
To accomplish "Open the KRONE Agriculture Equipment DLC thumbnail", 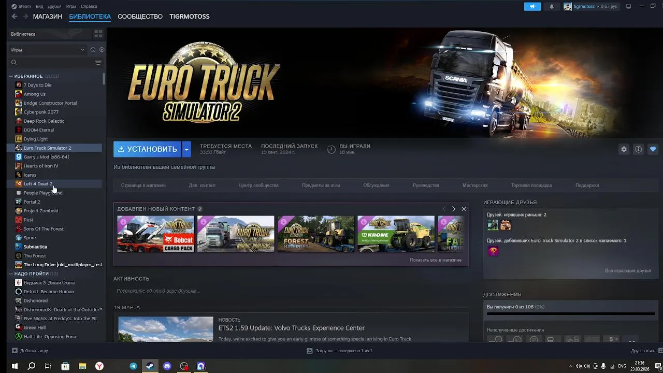I will coord(396,234).
